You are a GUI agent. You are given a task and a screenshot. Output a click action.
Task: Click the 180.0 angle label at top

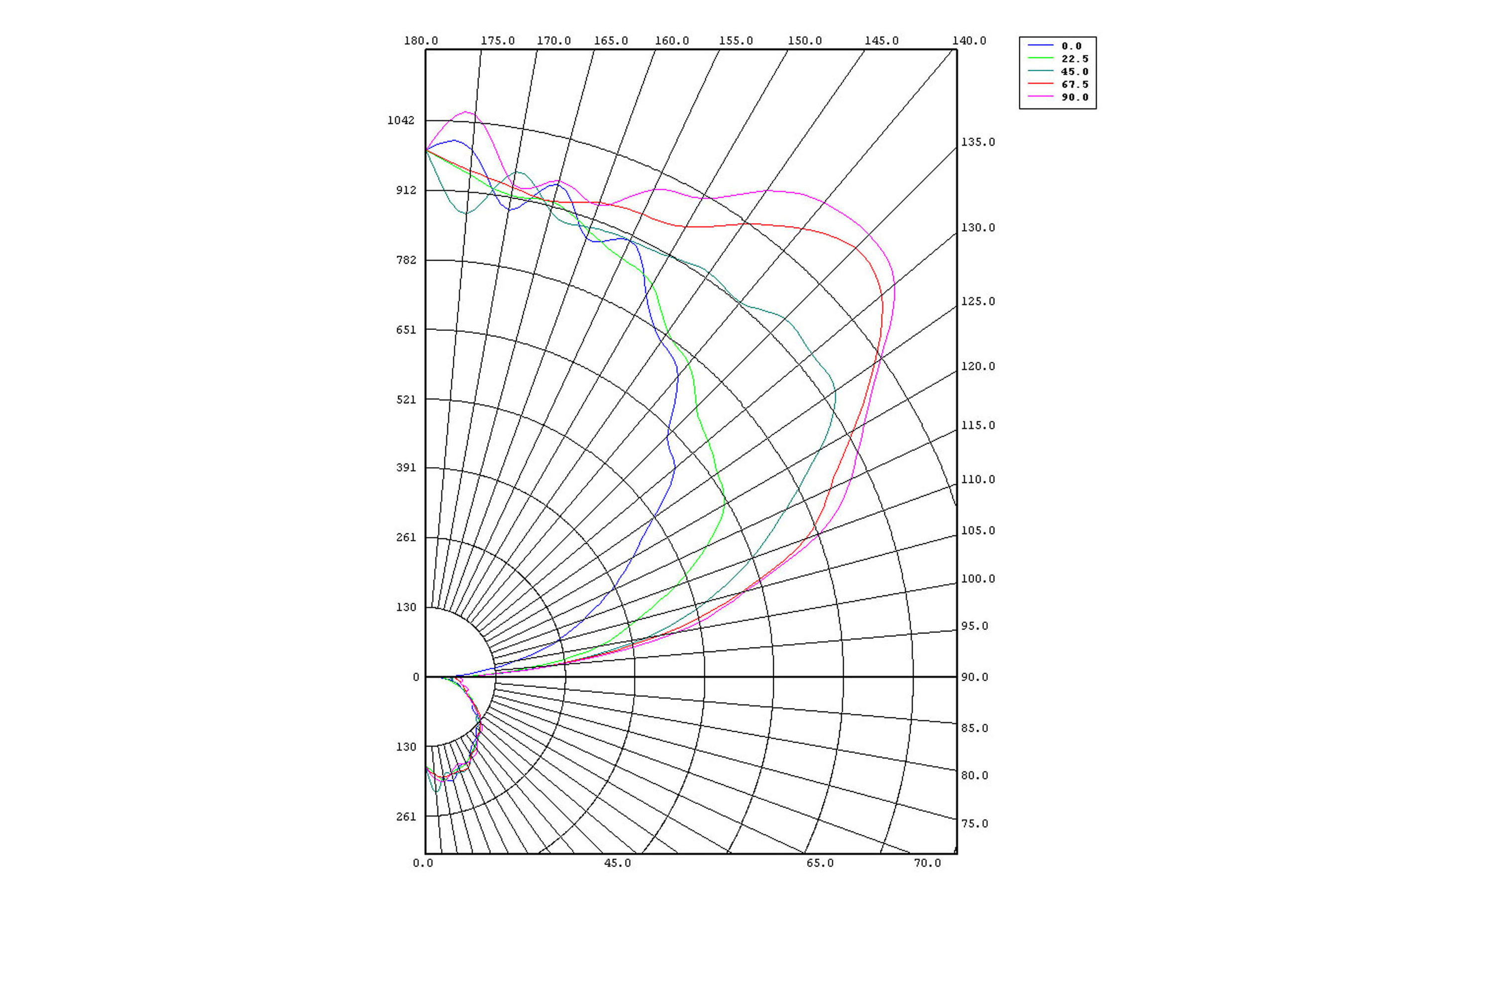point(421,41)
